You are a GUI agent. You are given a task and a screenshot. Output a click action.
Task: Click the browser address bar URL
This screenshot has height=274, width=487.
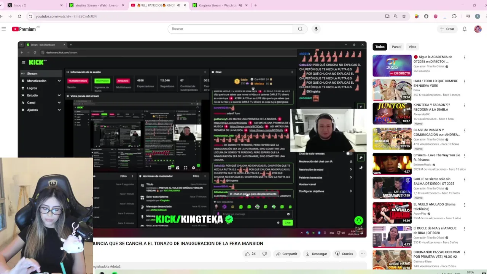[66, 16]
